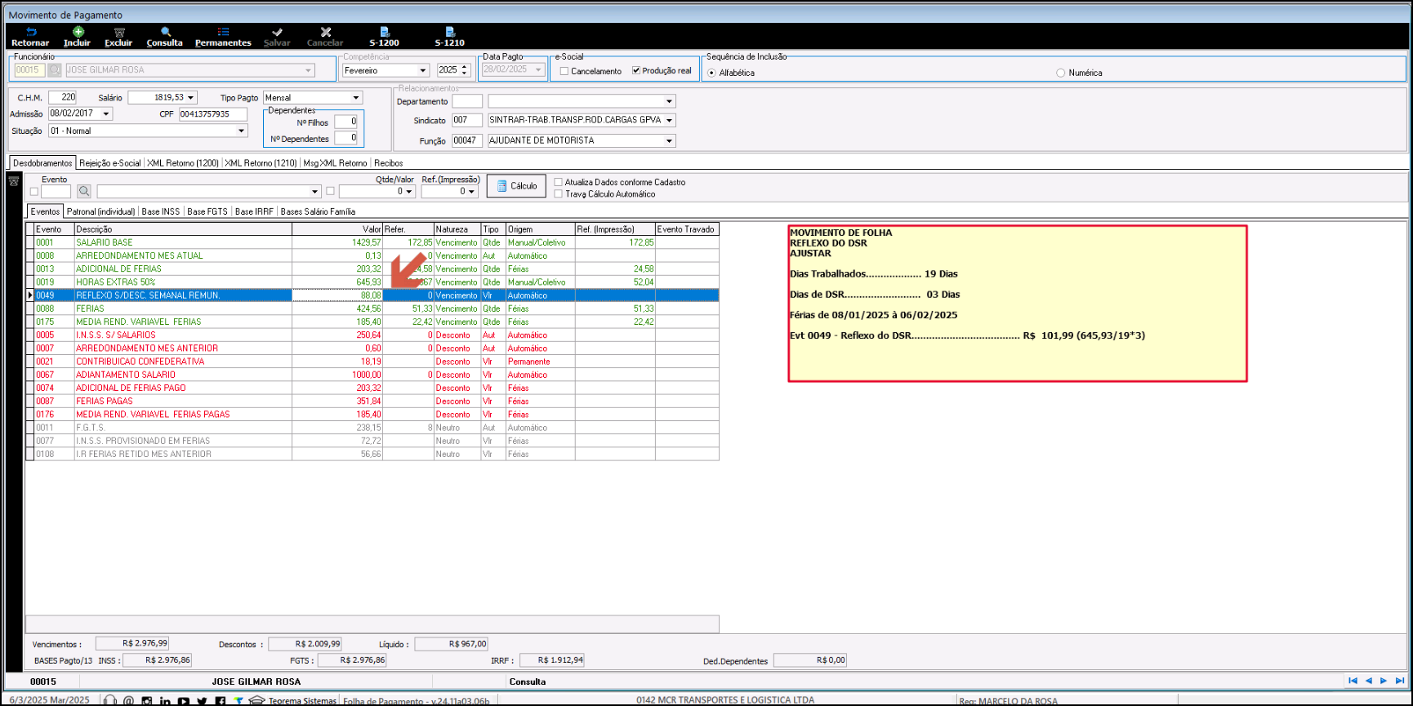The width and height of the screenshot is (1413, 706).
Task: Open the Evento description dropdown
Action: coord(315,191)
